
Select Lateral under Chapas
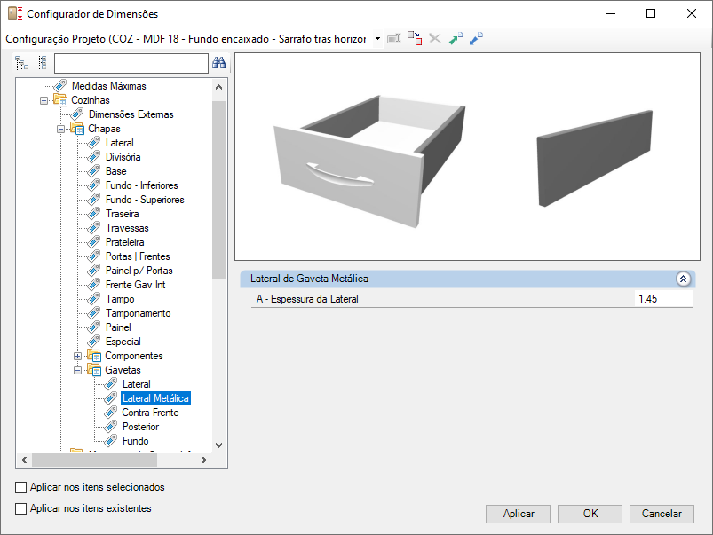(120, 143)
